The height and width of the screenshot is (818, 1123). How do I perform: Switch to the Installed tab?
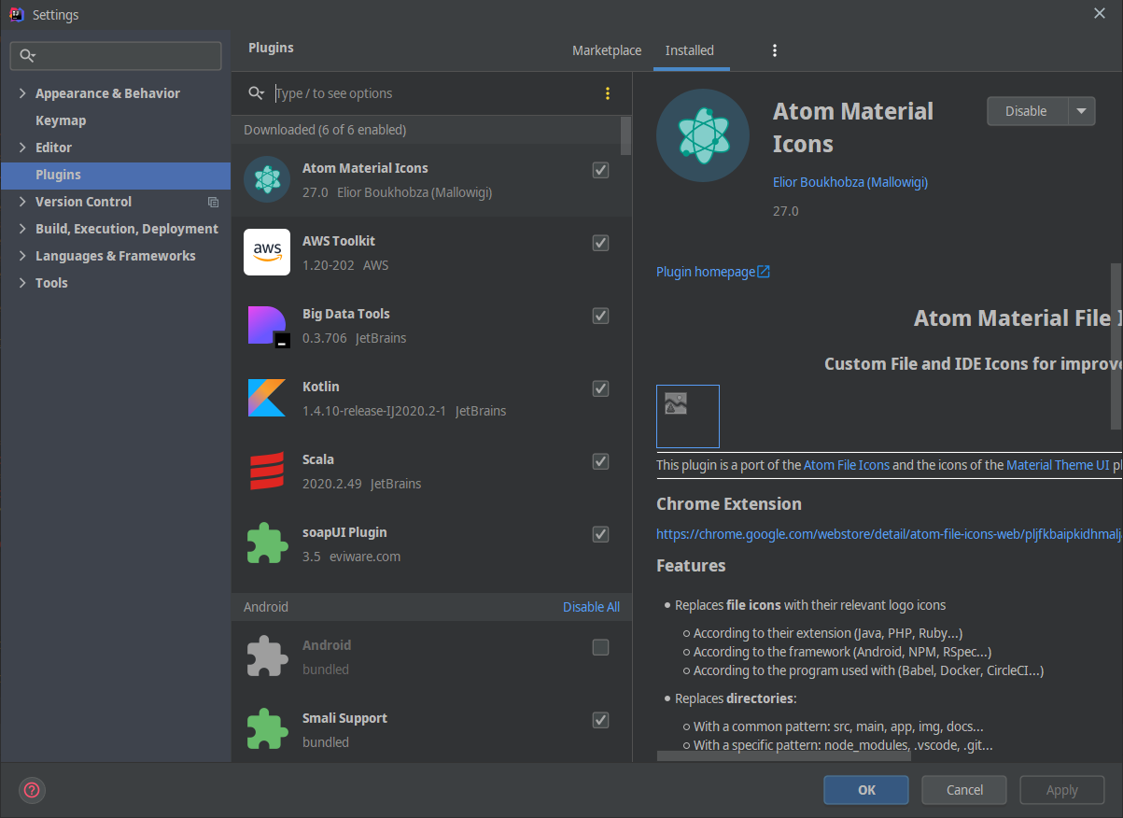(690, 50)
